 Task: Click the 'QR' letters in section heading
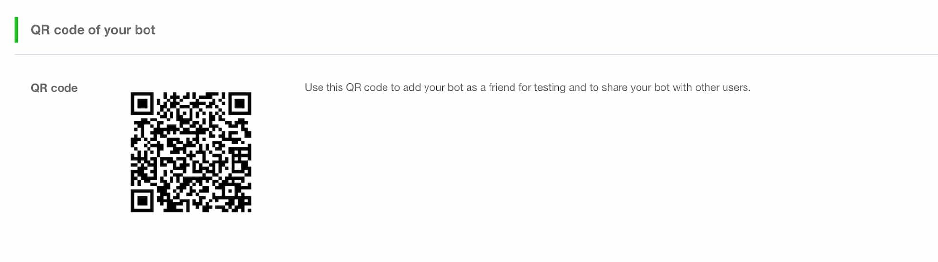(x=41, y=30)
